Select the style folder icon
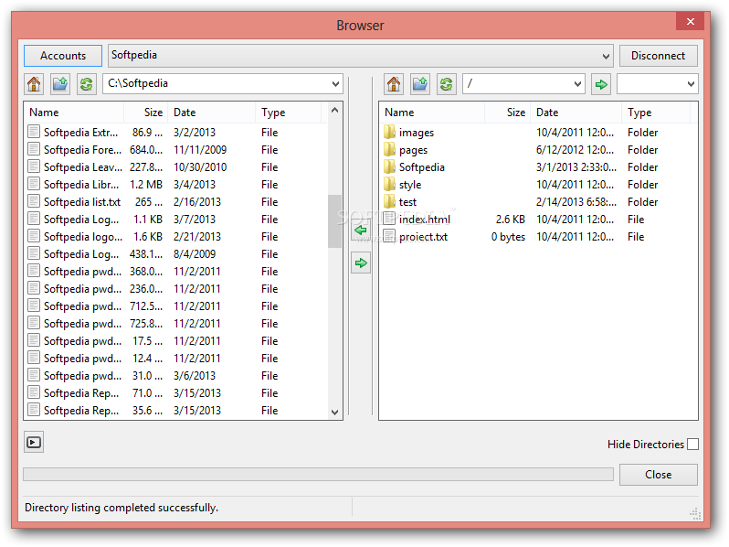The height and width of the screenshot is (547, 729). pos(389,185)
